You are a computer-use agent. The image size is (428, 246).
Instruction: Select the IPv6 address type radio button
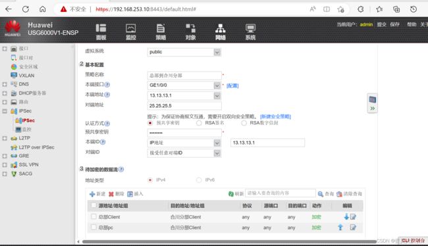[x=199, y=180]
